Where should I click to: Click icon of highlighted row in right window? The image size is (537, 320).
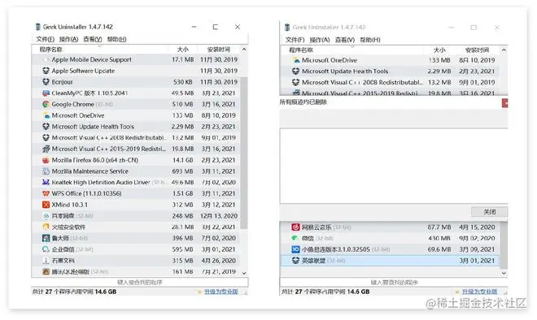coord(295,261)
